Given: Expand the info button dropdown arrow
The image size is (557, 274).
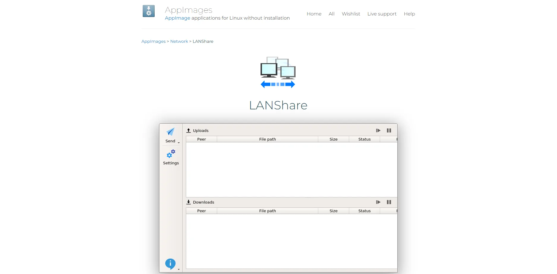Looking at the screenshot, I should click(179, 269).
